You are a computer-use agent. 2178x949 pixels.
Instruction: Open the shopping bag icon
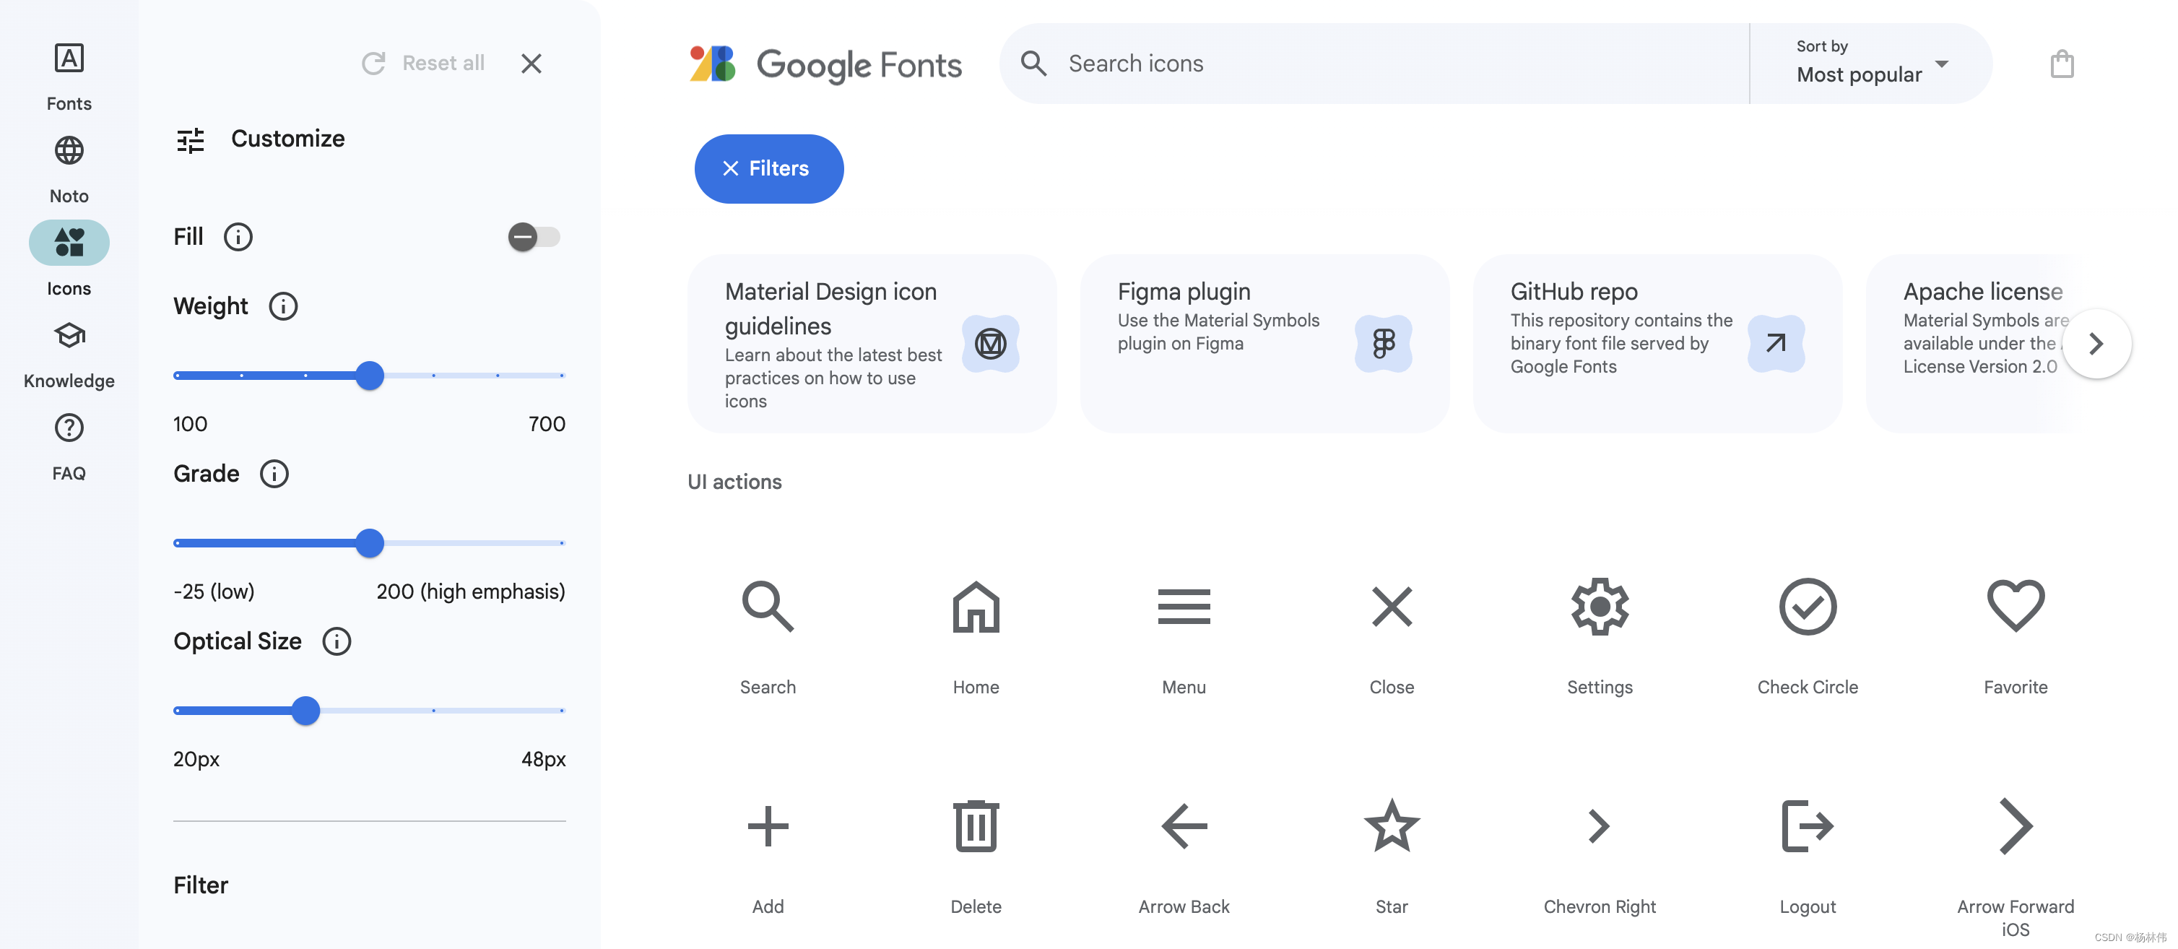coord(2061,64)
